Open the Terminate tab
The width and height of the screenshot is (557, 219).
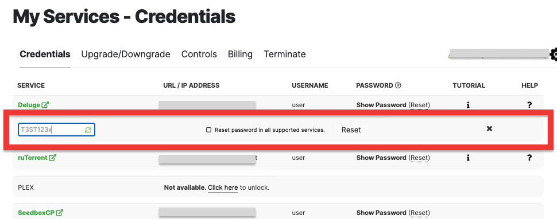(x=285, y=54)
